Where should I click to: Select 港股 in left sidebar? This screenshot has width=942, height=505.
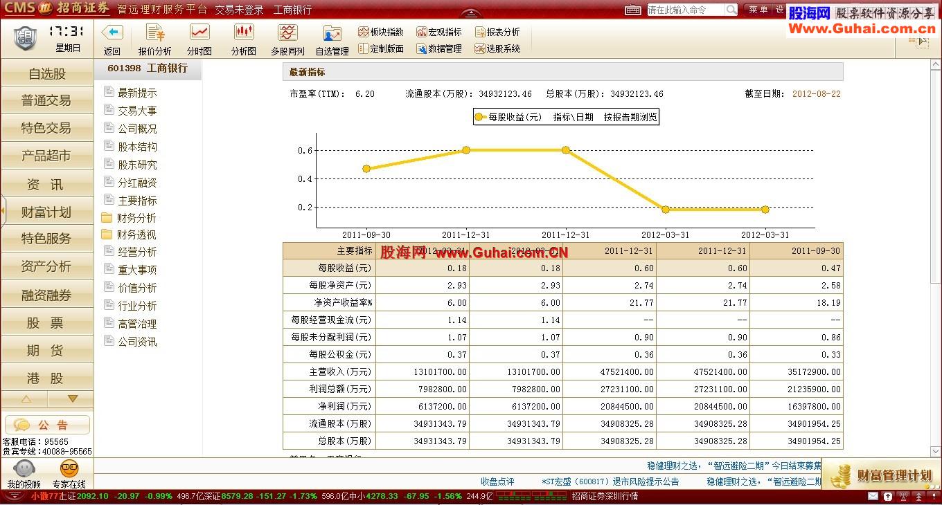pos(47,378)
